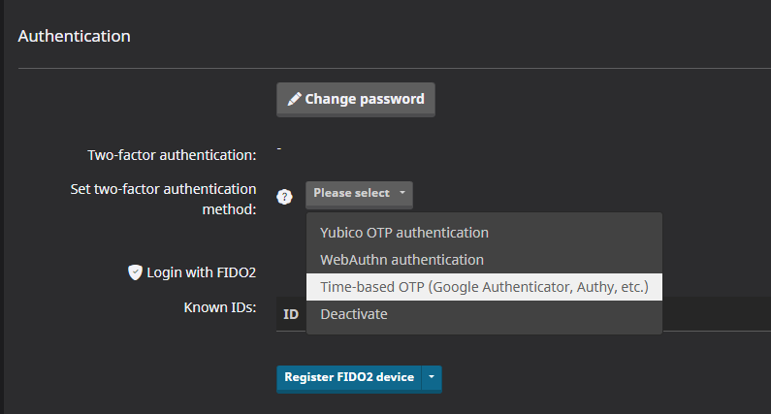Click the Login with FIDO2 label
The width and height of the screenshot is (771, 414).
201,272
